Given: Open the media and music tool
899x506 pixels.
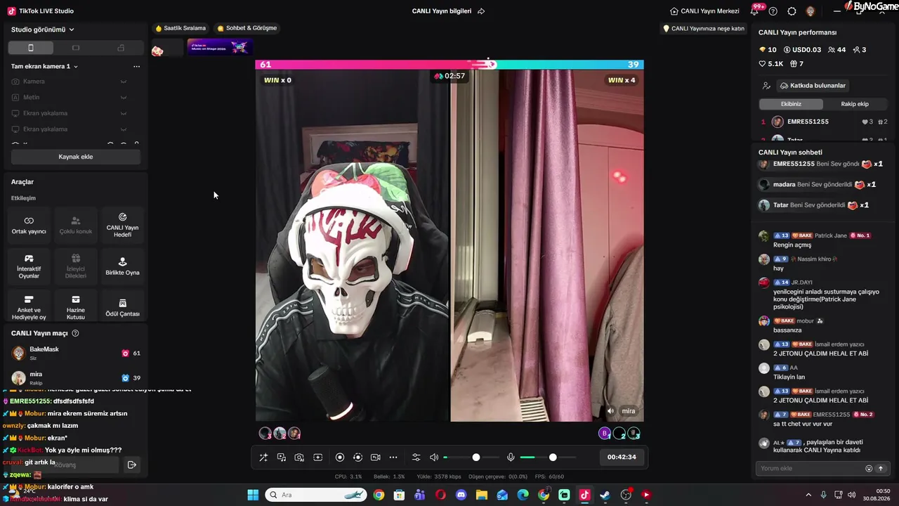Looking at the screenshot, I should pyautogui.click(x=282, y=458).
